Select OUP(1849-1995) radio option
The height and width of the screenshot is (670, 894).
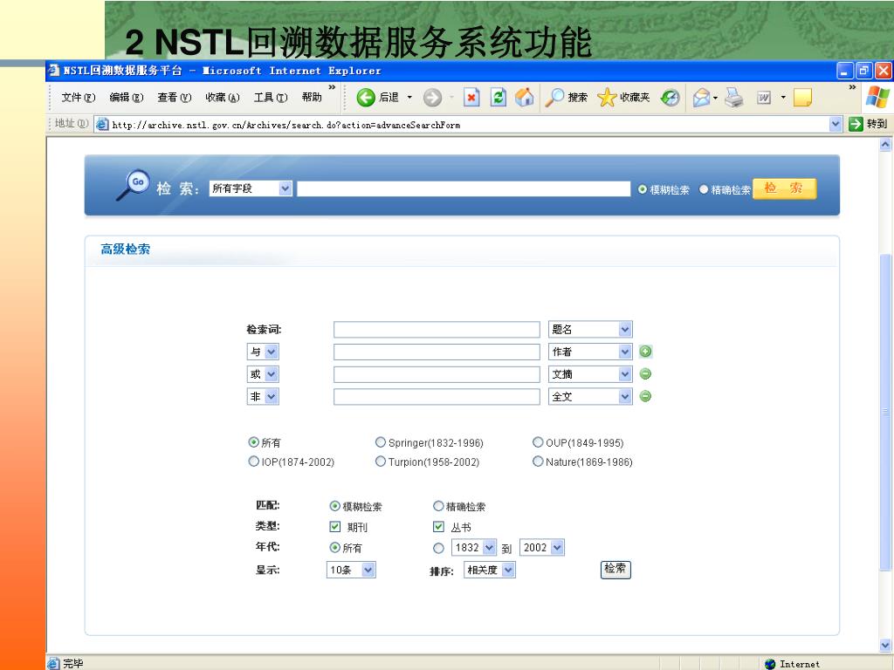tap(538, 442)
